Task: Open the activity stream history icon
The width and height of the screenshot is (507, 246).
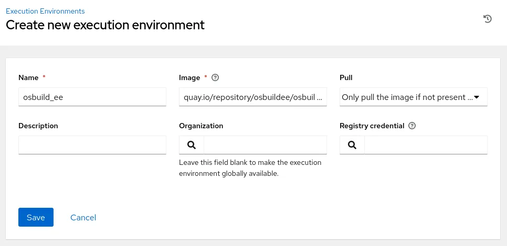Action: point(487,19)
